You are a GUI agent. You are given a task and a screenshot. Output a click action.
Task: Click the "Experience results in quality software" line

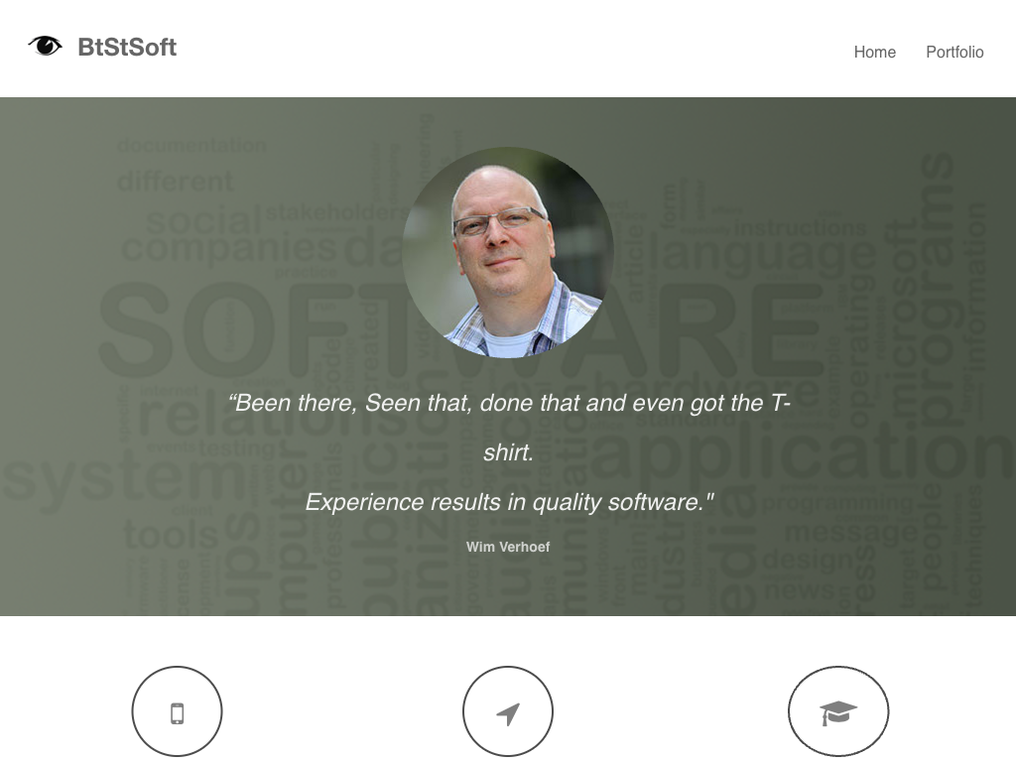click(x=509, y=502)
